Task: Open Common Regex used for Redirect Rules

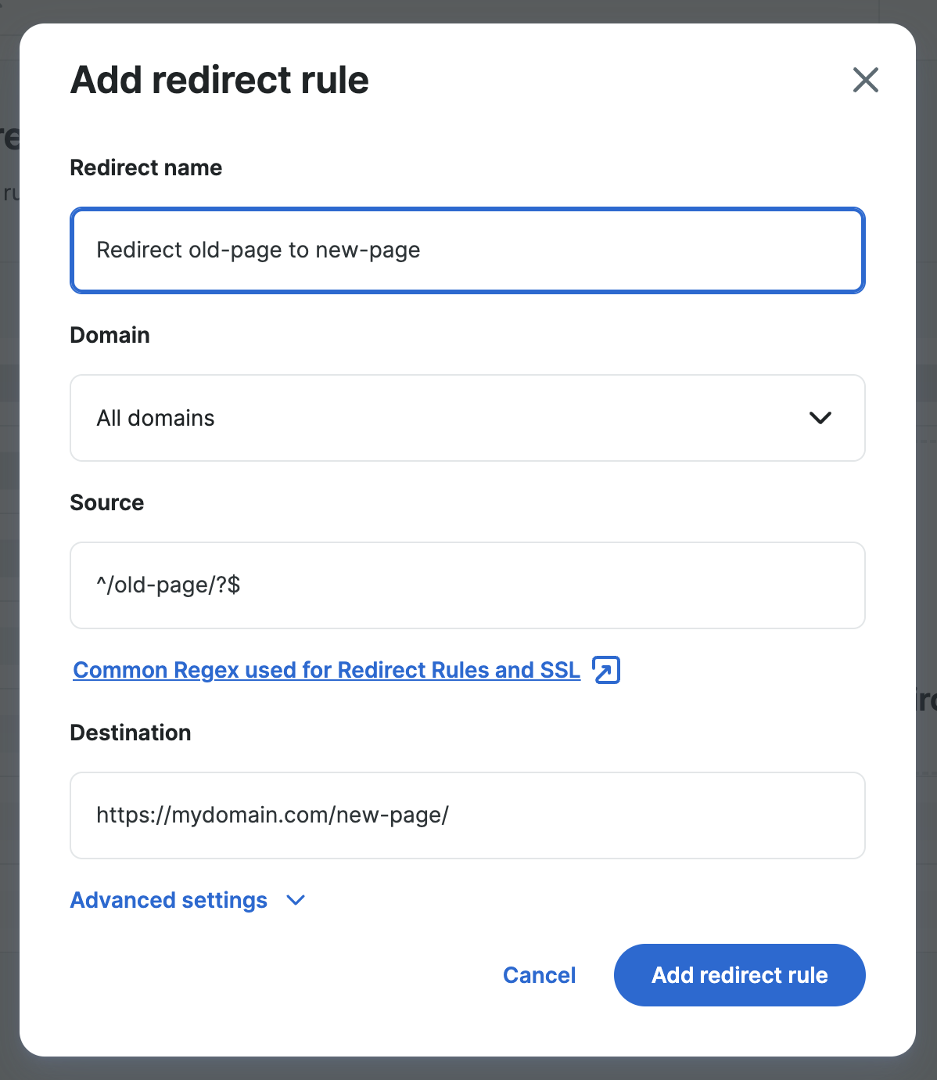Action: point(325,670)
